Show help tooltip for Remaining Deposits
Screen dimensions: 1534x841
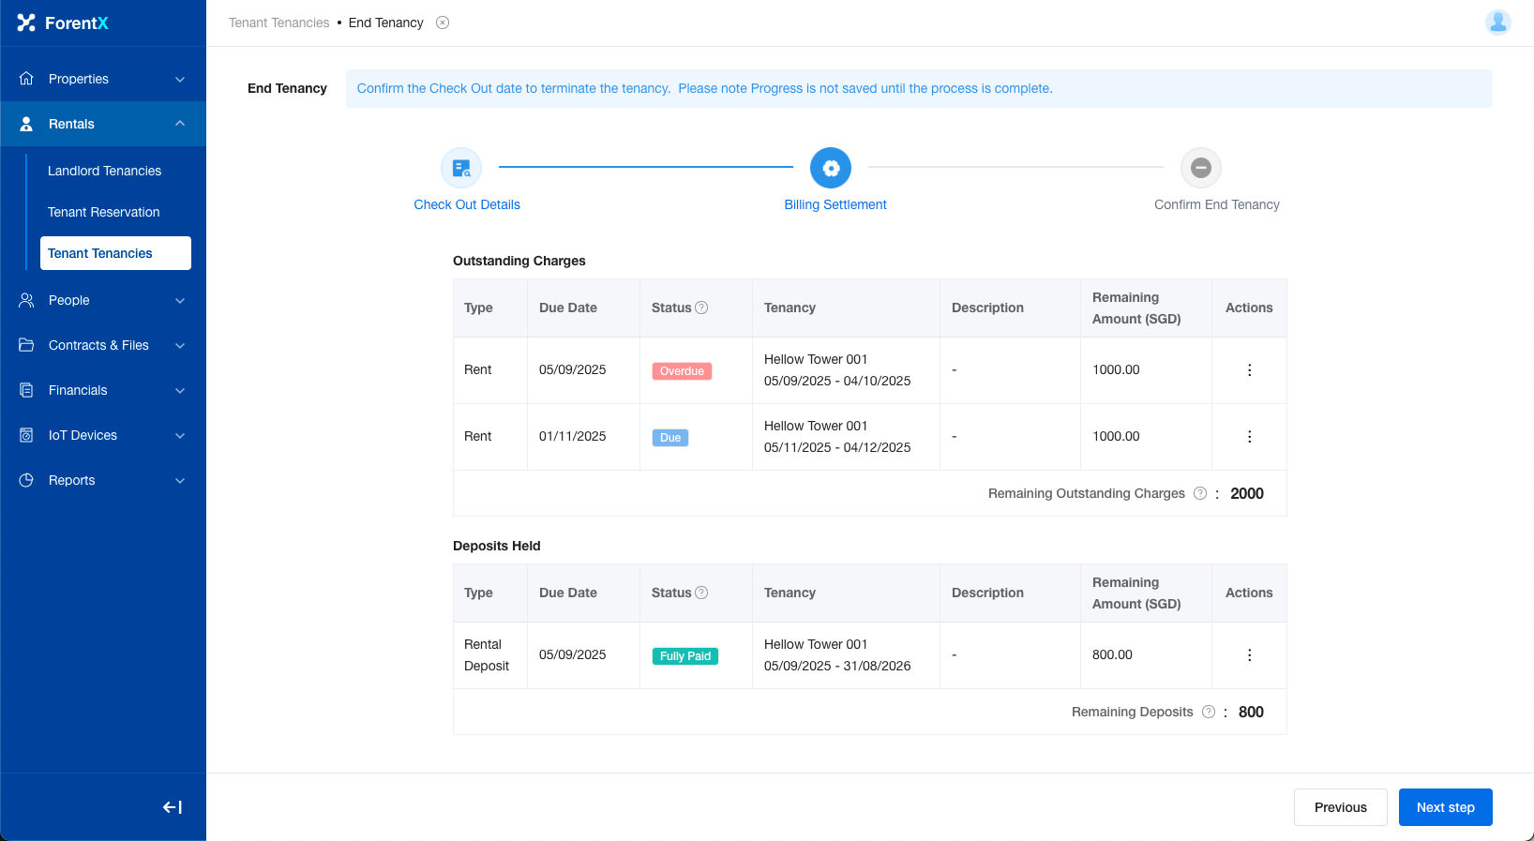[1209, 712]
